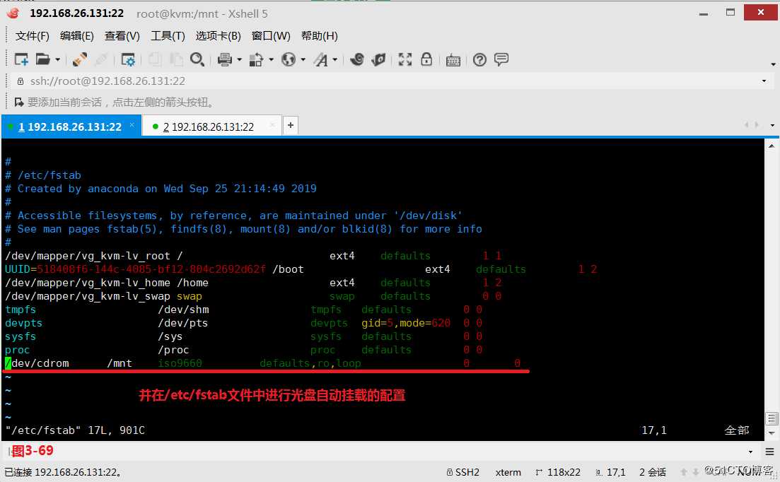Click the disconnect icon in toolbar
The width and height of the screenshot is (780, 482).
coord(101,59)
